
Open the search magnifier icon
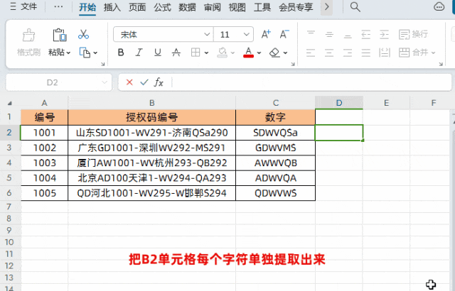[x=355, y=7]
